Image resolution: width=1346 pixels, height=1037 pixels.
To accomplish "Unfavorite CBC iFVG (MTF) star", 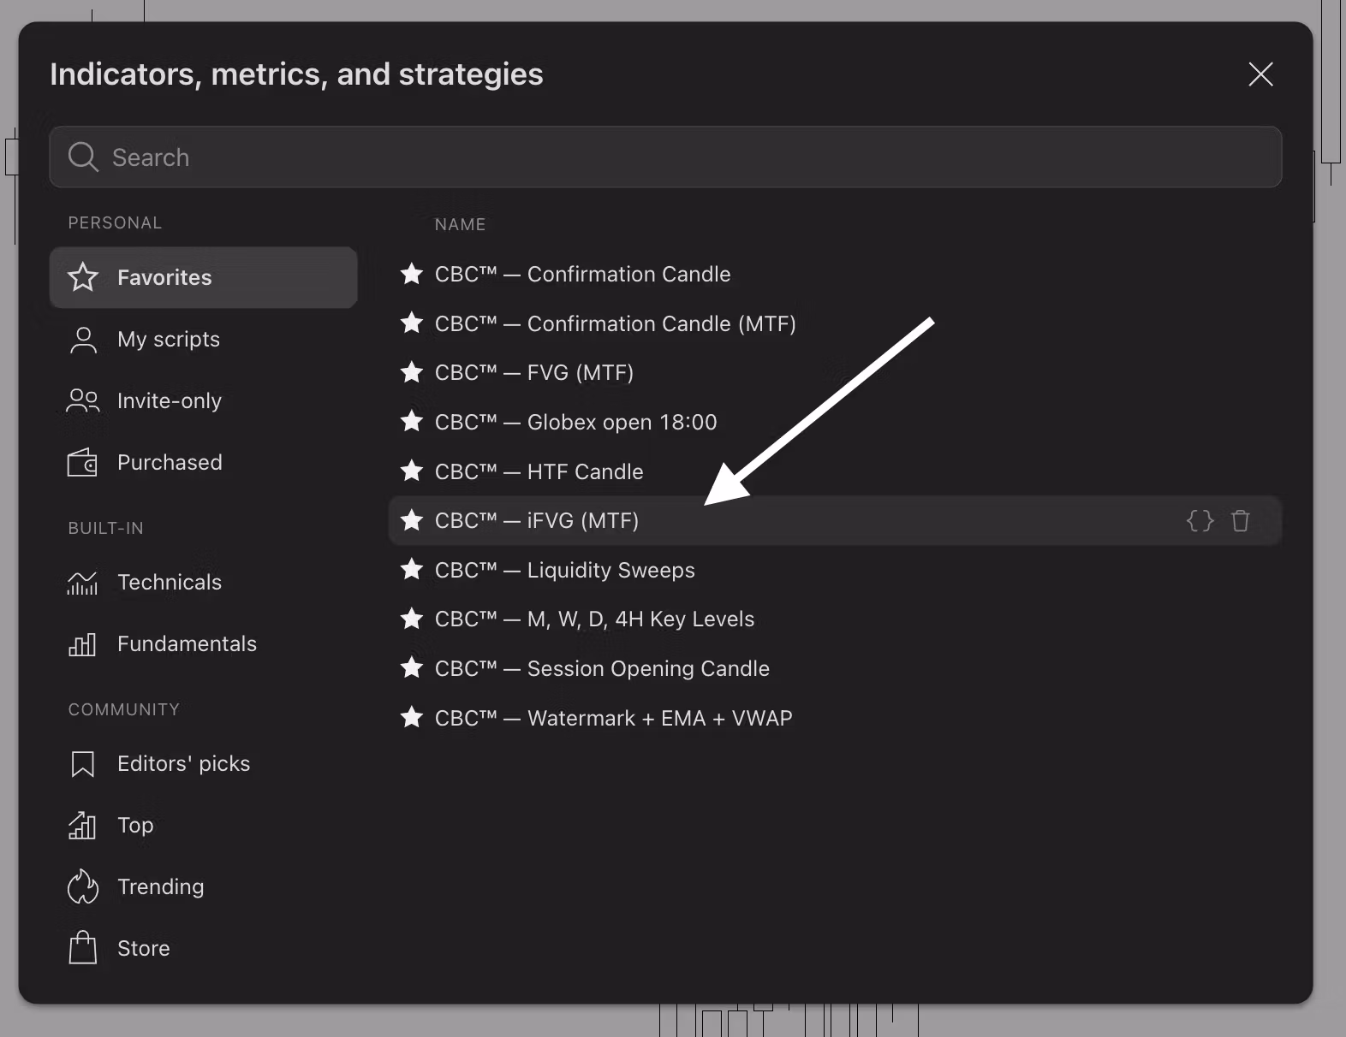I will click(412, 520).
